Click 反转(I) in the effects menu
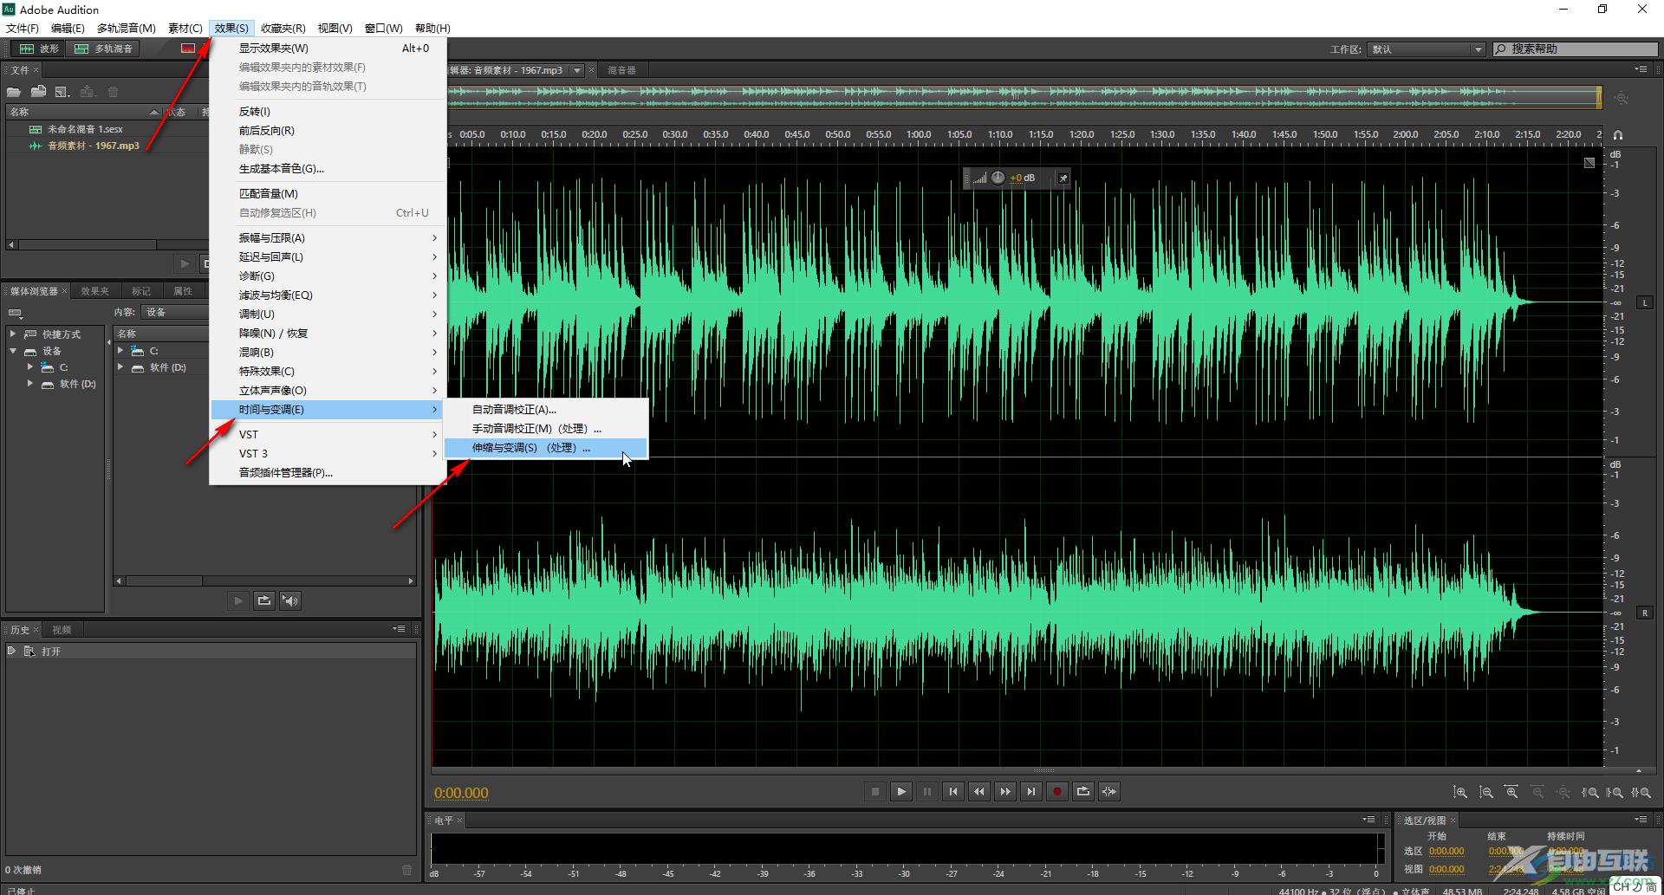This screenshot has width=1664, height=895. (328, 111)
